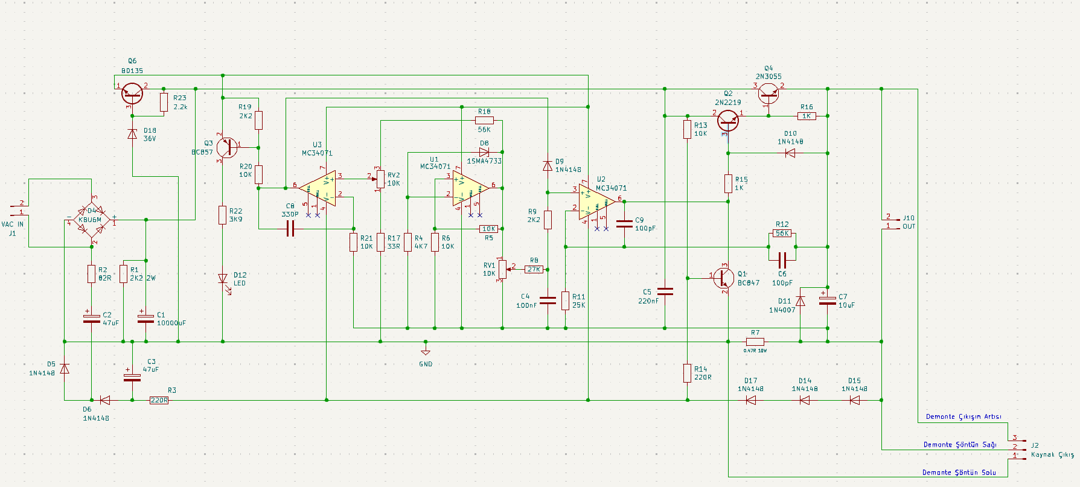Click the D11 1N4007 diode symbol

click(x=800, y=301)
